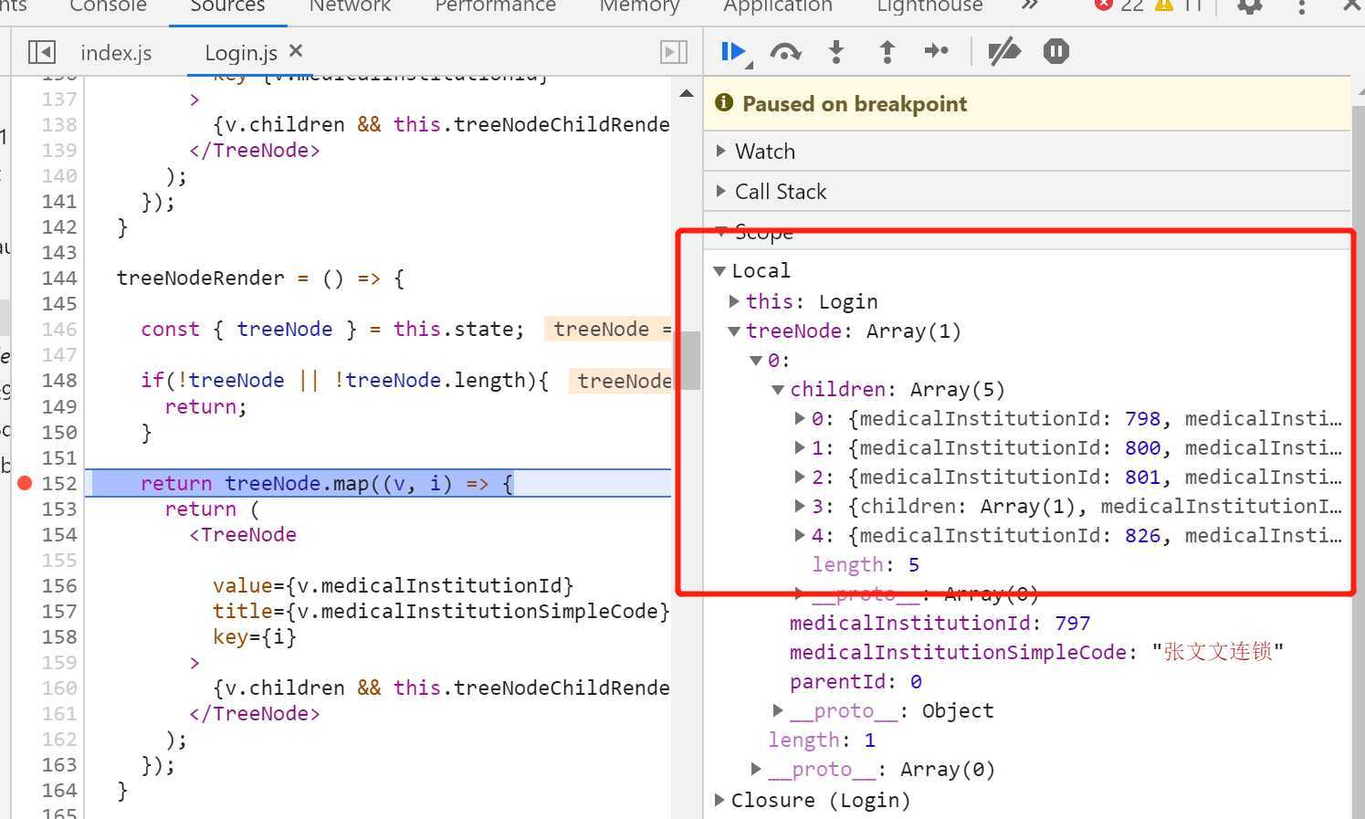Expand child with medicalInstitutionId 798
1365x819 pixels.
(800, 419)
